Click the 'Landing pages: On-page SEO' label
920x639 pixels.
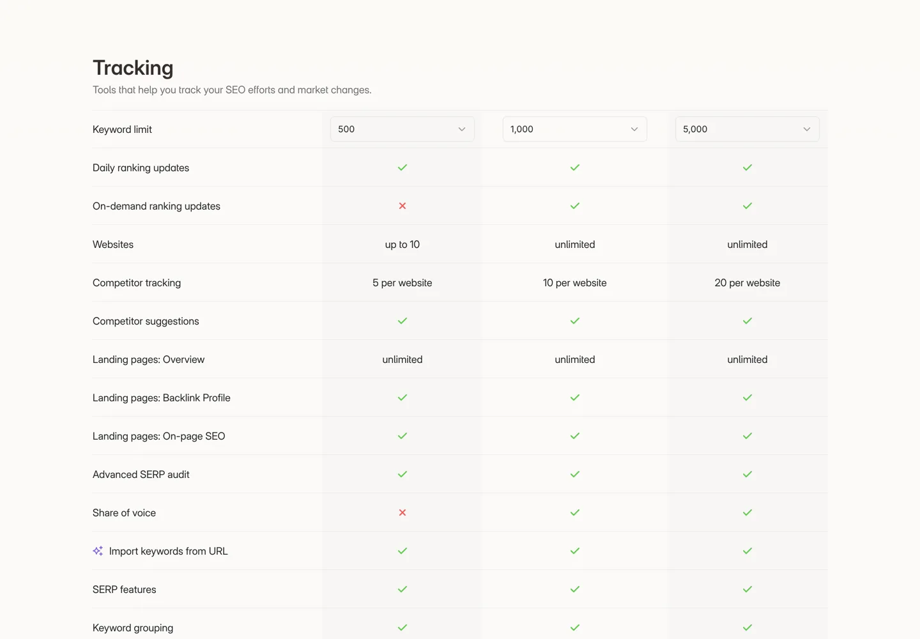(x=159, y=436)
